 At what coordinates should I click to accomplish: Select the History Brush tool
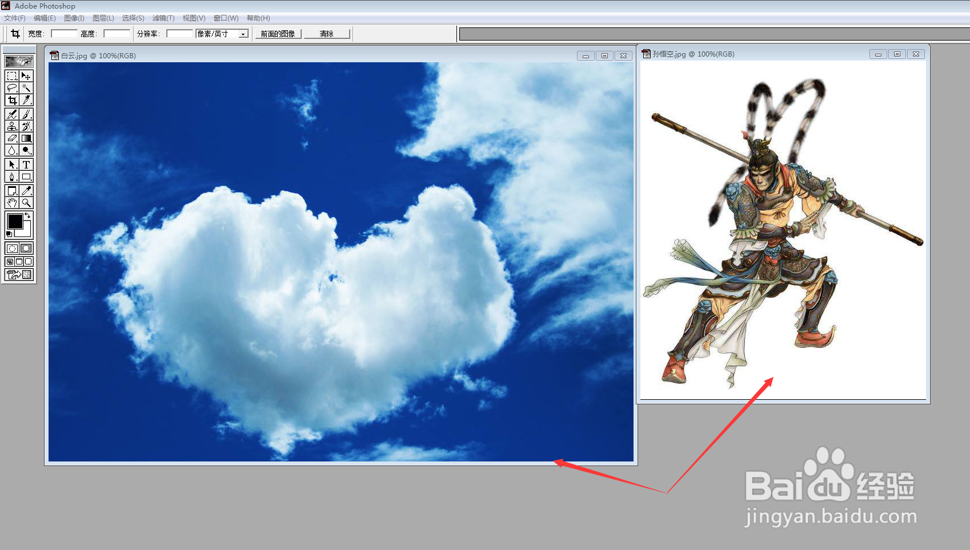pos(26,126)
